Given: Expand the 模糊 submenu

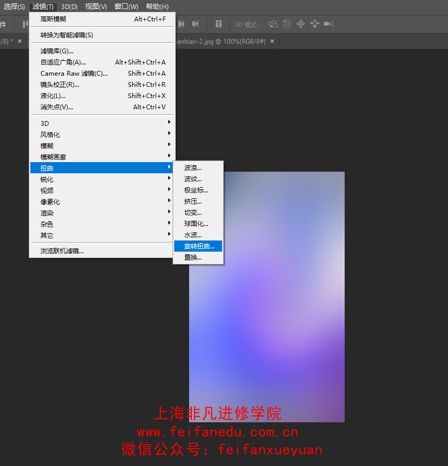Looking at the screenshot, I should (102, 146).
